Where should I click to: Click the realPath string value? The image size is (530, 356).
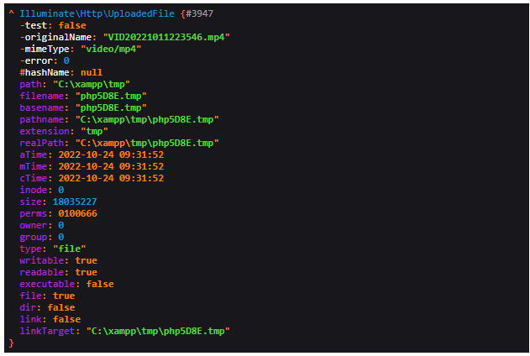click(147, 143)
